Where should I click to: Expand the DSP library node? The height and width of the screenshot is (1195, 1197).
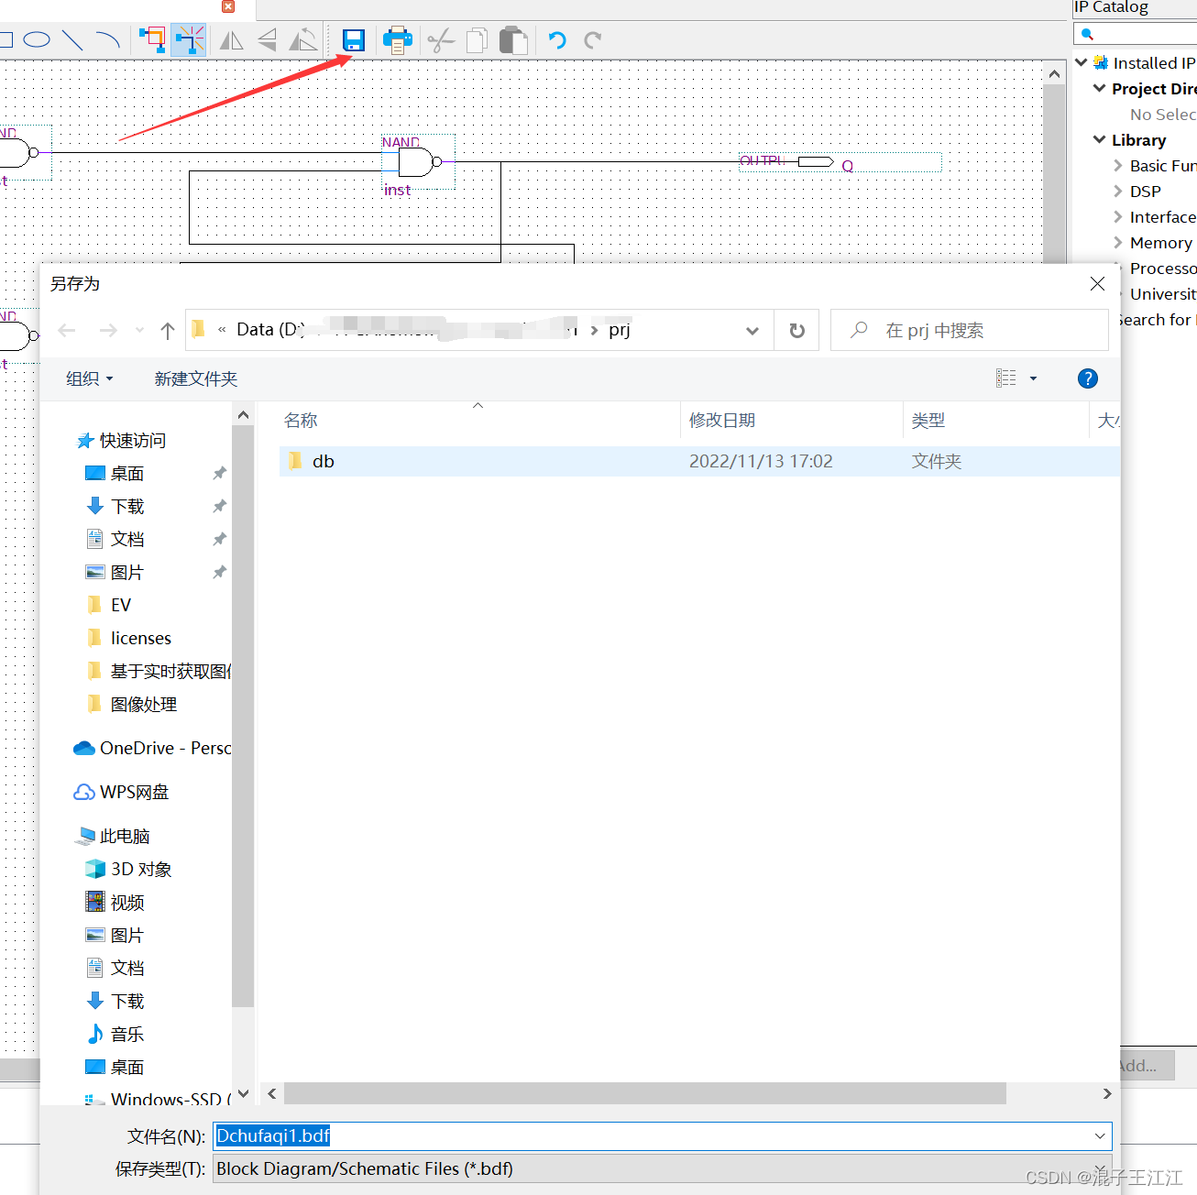(x=1117, y=192)
